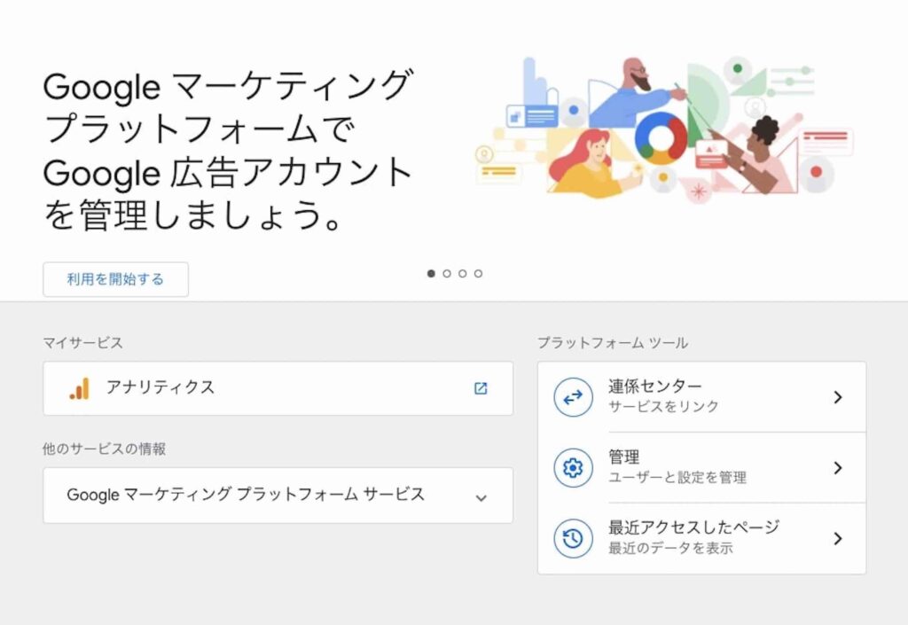Select the second carousel dot indicator
Image resolution: width=908 pixels, height=625 pixels.
point(447,274)
